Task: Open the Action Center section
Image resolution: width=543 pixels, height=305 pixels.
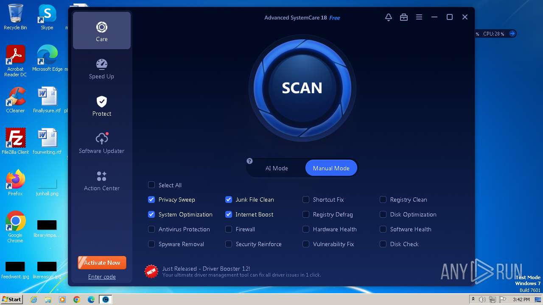Action: coord(102,180)
